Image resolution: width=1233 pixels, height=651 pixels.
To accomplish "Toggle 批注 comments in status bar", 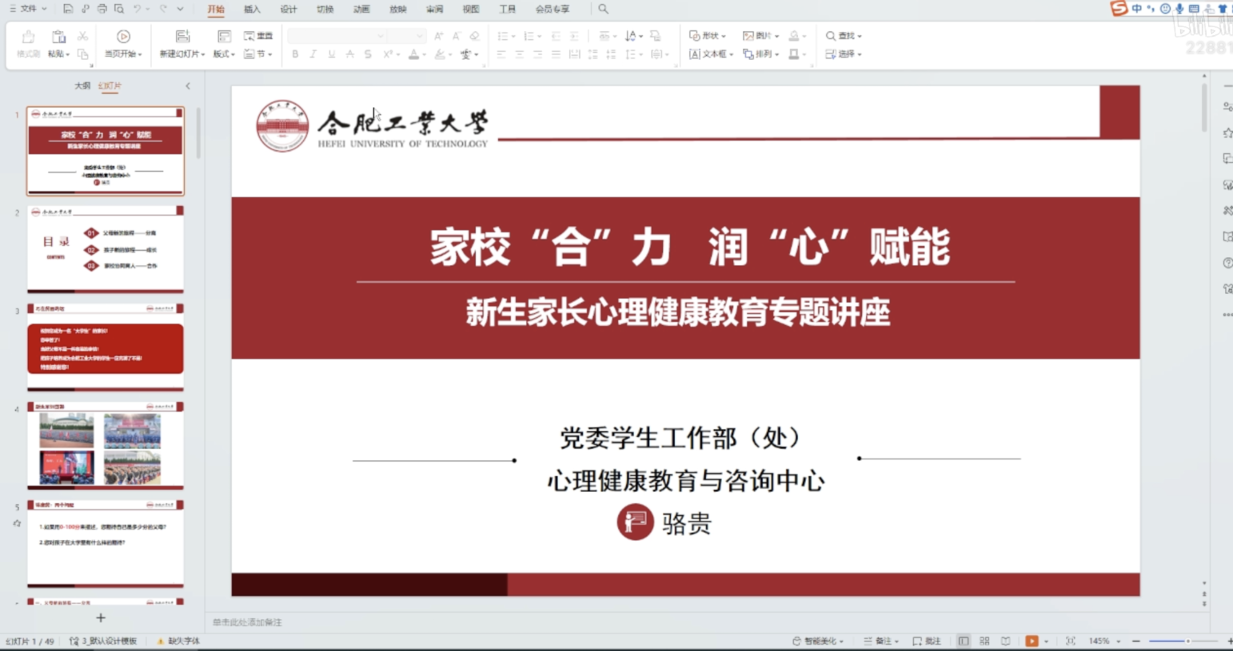I will tap(927, 641).
